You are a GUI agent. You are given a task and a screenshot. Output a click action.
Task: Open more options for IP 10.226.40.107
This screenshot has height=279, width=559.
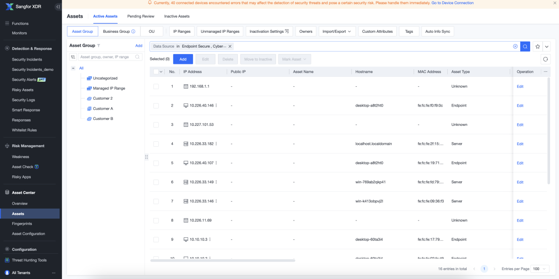pos(216,163)
